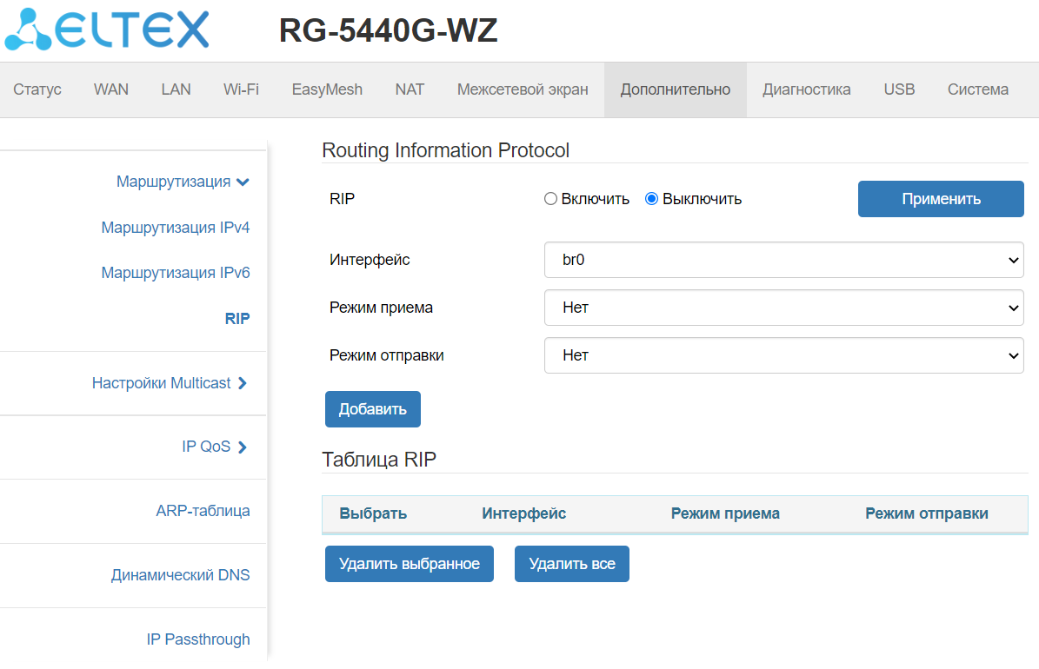This screenshot has height=669, width=1039.
Task: Switch to the Дополнительно tab
Action: coord(676,89)
